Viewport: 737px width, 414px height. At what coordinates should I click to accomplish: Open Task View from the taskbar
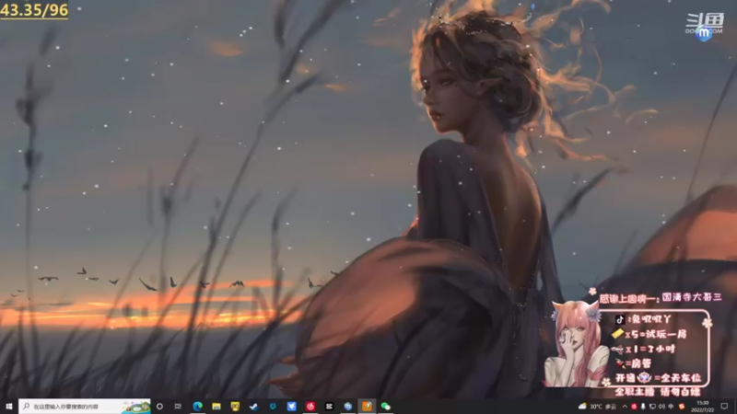pos(178,407)
